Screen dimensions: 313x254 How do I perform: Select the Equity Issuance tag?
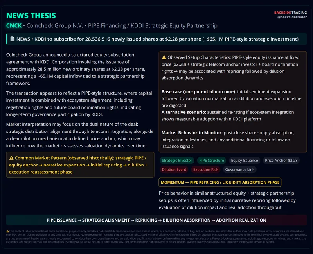pyautogui.click(x=244, y=161)
